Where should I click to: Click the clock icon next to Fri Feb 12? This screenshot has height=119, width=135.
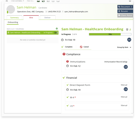tap(68, 66)
